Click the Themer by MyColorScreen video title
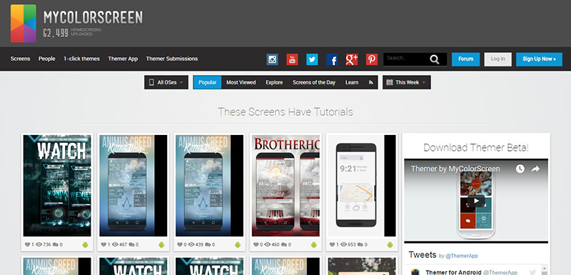This screenshot has width=571, height=275. [x=455, y=169]
